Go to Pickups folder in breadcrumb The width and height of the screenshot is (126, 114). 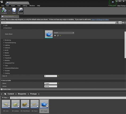point(33,94)
